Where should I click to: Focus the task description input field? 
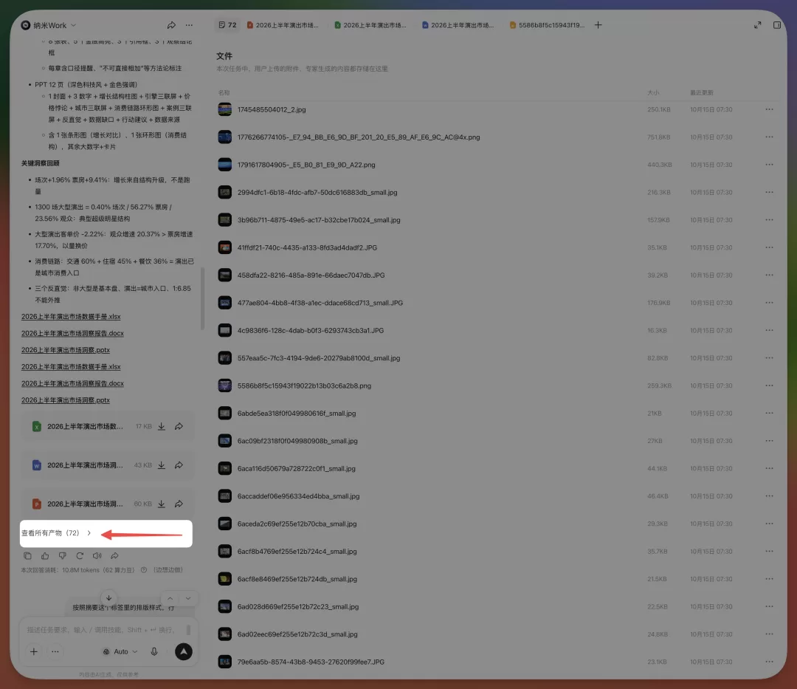(102, 629)
